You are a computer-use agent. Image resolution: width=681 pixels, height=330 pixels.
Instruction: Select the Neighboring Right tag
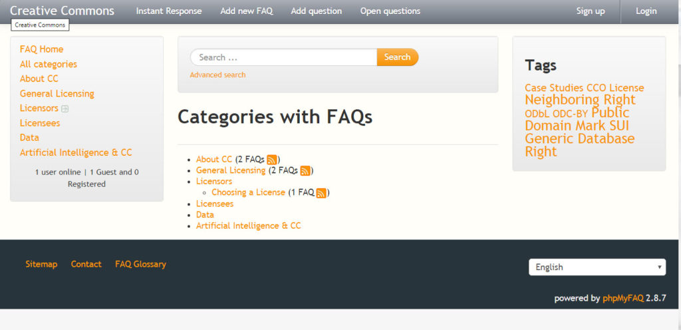(580, 100)
